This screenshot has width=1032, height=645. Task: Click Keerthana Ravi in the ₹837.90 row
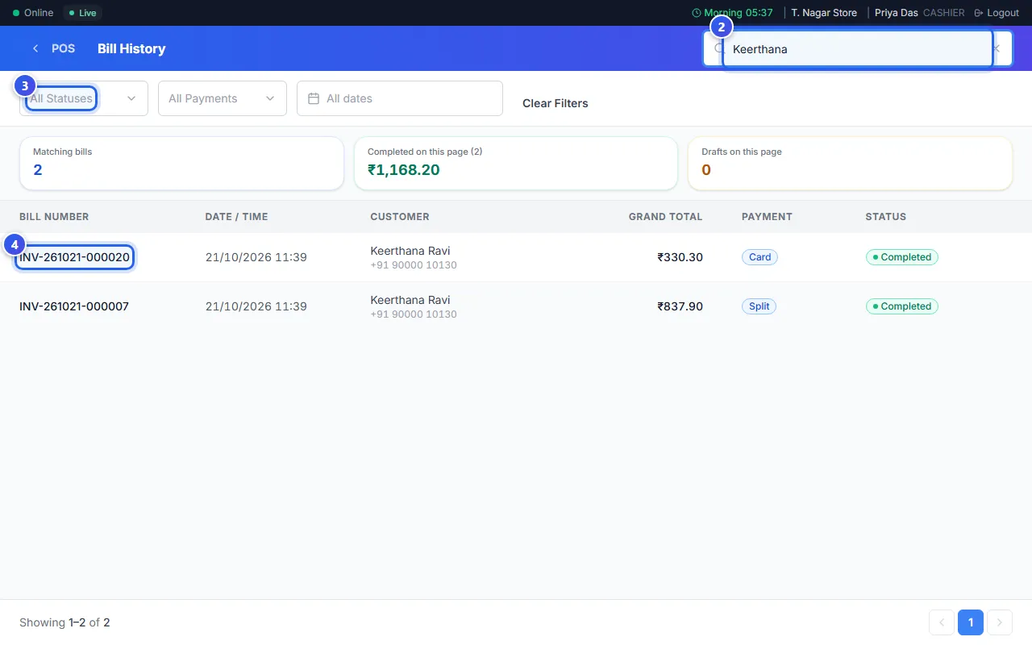[410, 300]
